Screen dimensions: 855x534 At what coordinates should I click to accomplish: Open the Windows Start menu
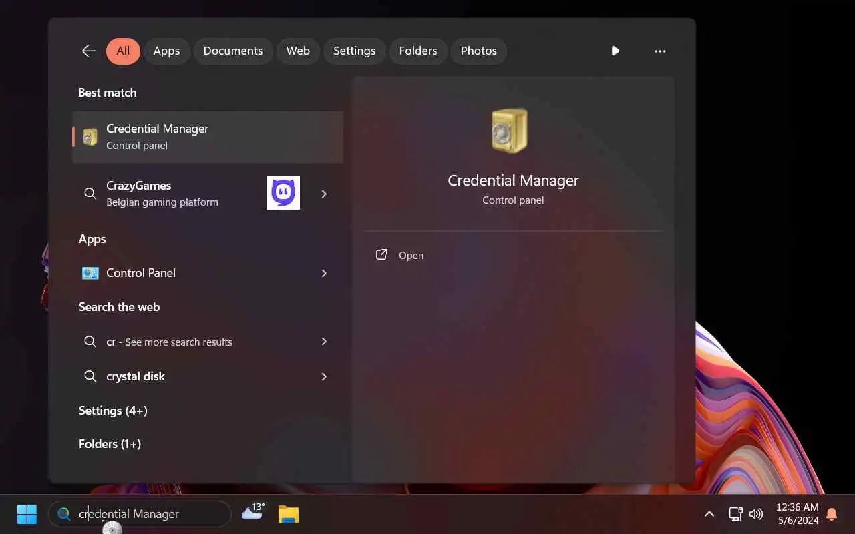[x=27, y=514]
